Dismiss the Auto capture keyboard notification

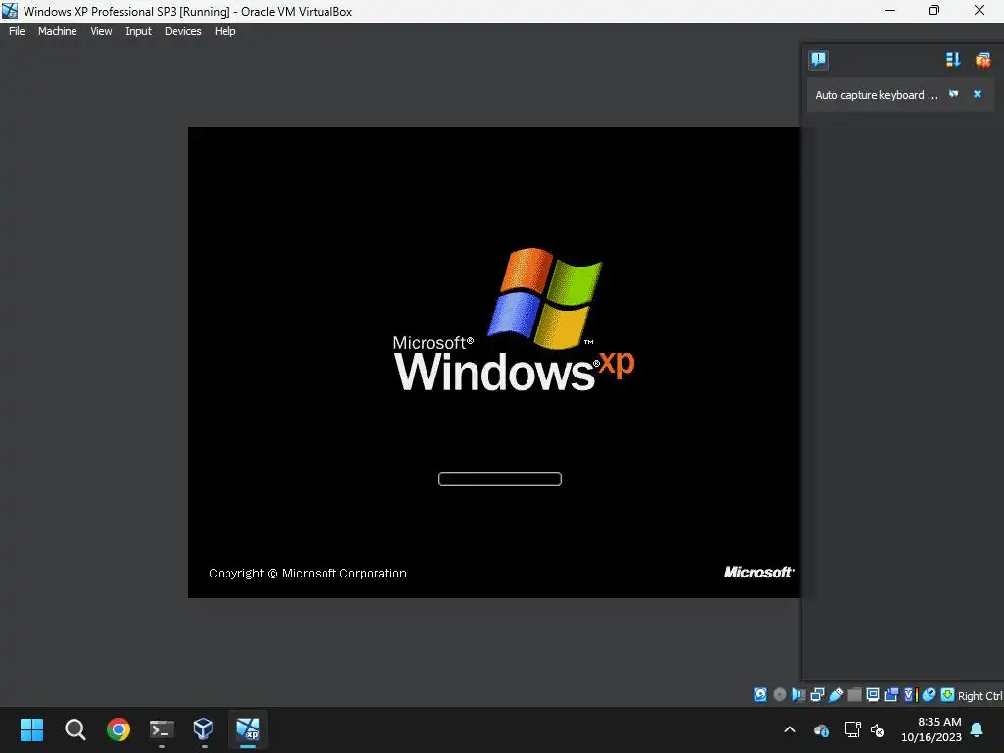point(978,94)
